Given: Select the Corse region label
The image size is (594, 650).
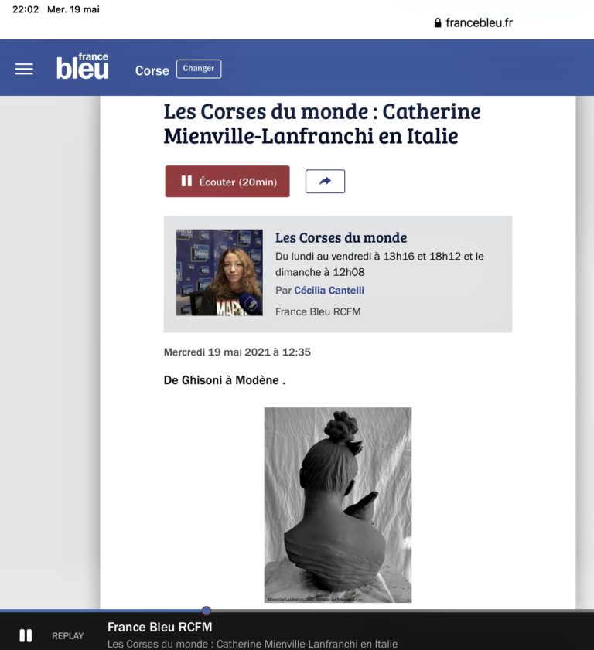Looking at the screenshot, I should click(x=152, y=70).
